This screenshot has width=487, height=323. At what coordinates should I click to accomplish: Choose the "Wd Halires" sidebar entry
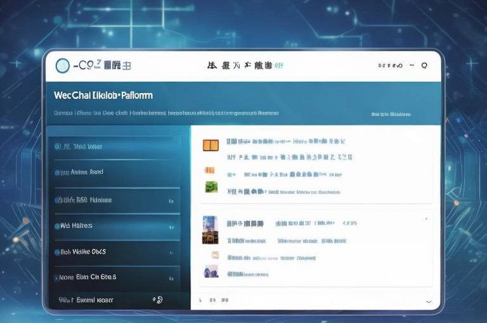pyautogui.click(x=114, y=226)
